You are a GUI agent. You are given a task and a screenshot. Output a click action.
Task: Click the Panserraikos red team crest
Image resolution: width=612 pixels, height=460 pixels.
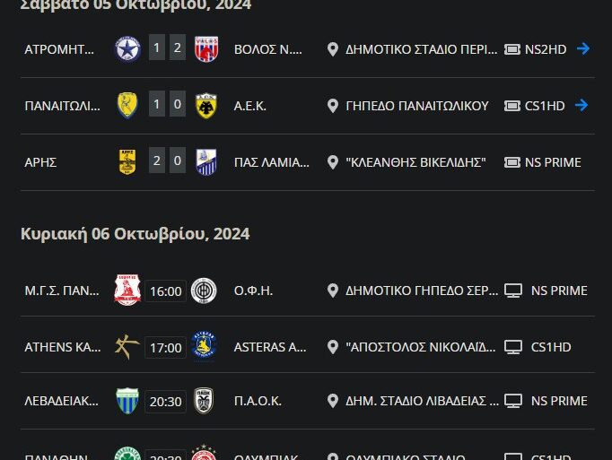coord(128,291)
